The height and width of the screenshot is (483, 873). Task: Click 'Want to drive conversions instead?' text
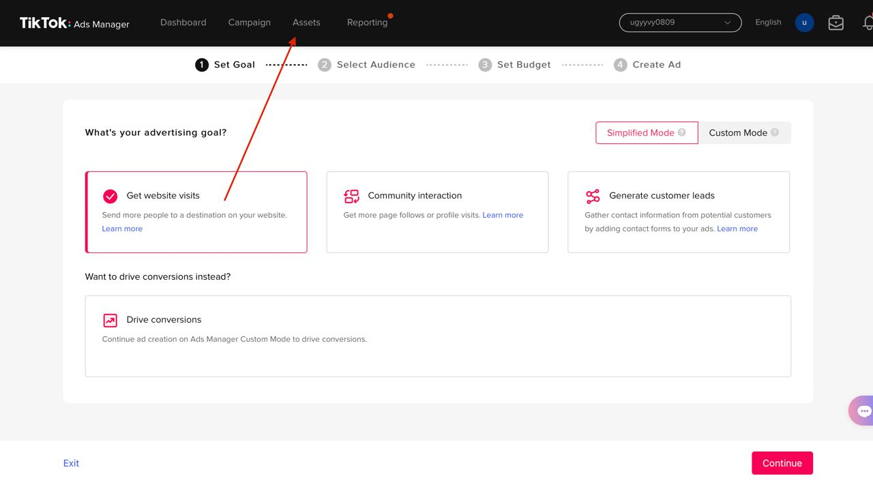pyautogui.click(x=158, y=277)
